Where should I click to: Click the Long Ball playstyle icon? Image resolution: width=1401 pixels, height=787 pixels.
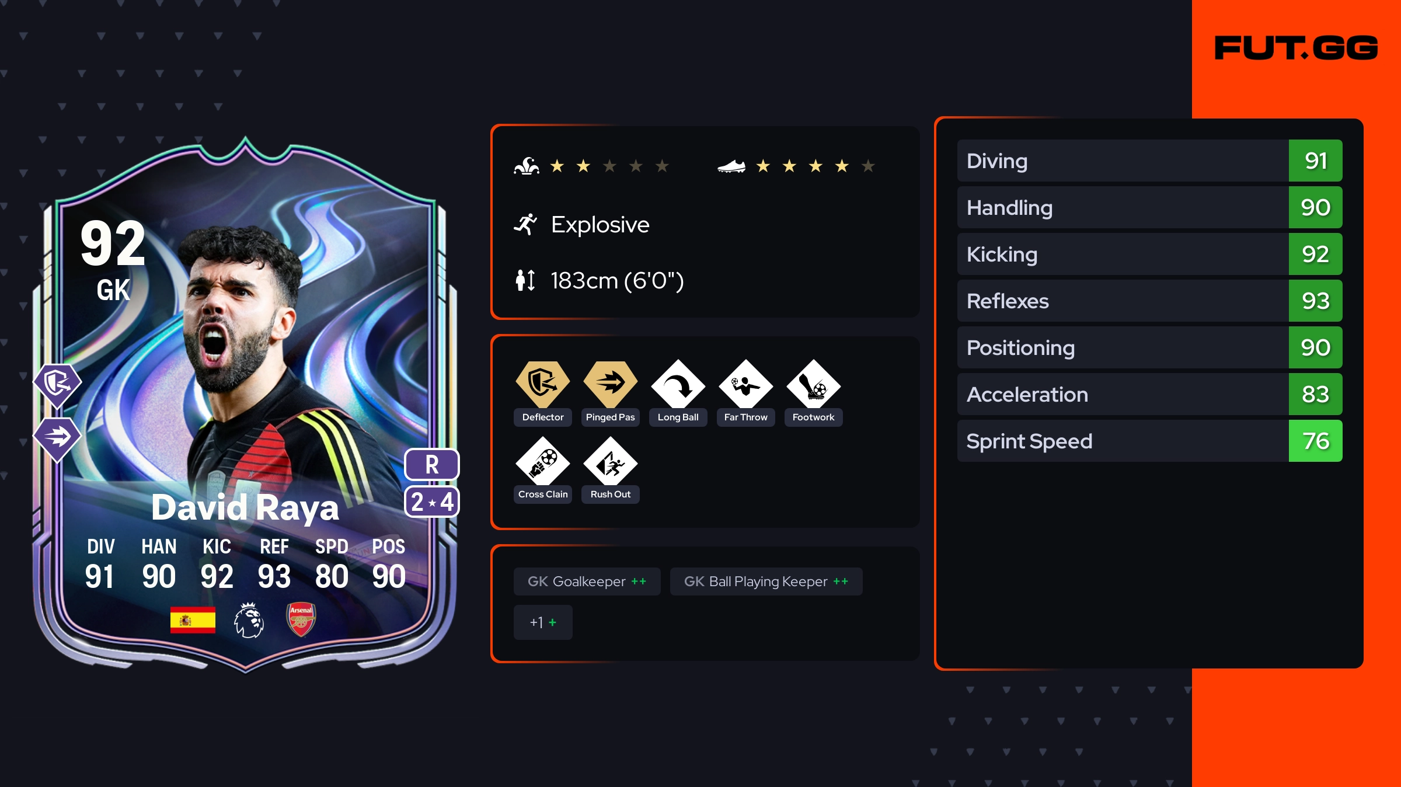coord(678,384)
